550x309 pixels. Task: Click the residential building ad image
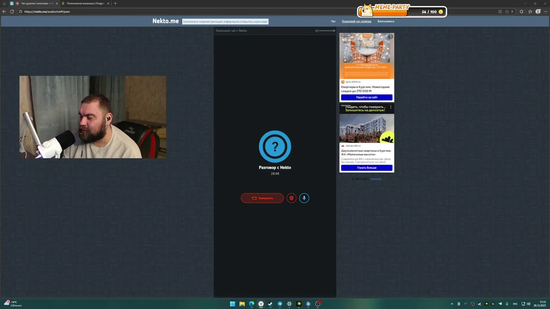[367, 128]
